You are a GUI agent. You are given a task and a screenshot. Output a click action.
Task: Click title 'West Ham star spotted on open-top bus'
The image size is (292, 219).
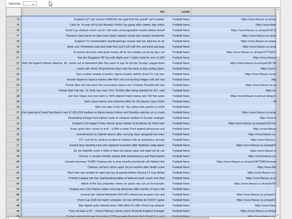(116, 173)
